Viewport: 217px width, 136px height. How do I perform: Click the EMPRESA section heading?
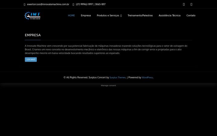(33, 35)
